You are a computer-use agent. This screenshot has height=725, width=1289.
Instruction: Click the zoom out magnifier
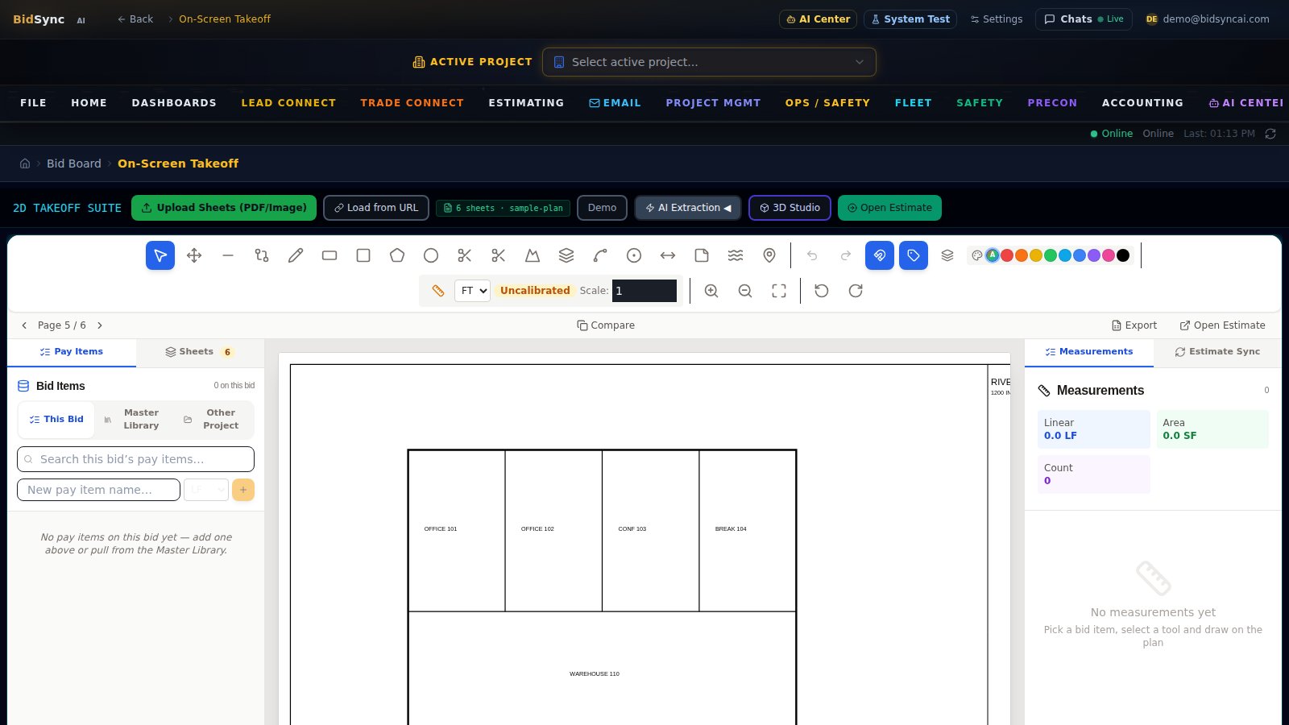[745, 291]
